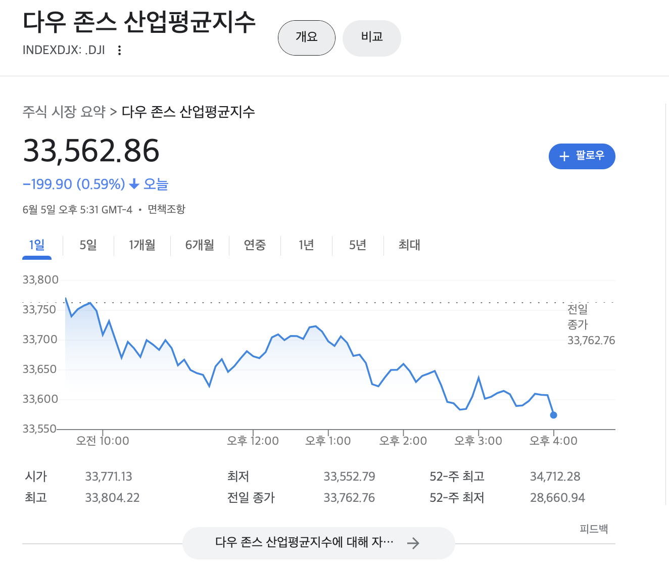Click the 전일 종가 value 33,762.76 in stats table
The width and height of the screenshot is (669, 565).
point(349,498)
